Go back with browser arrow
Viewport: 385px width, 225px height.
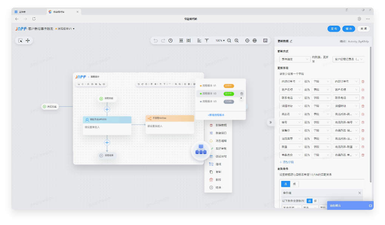[17, 19]
